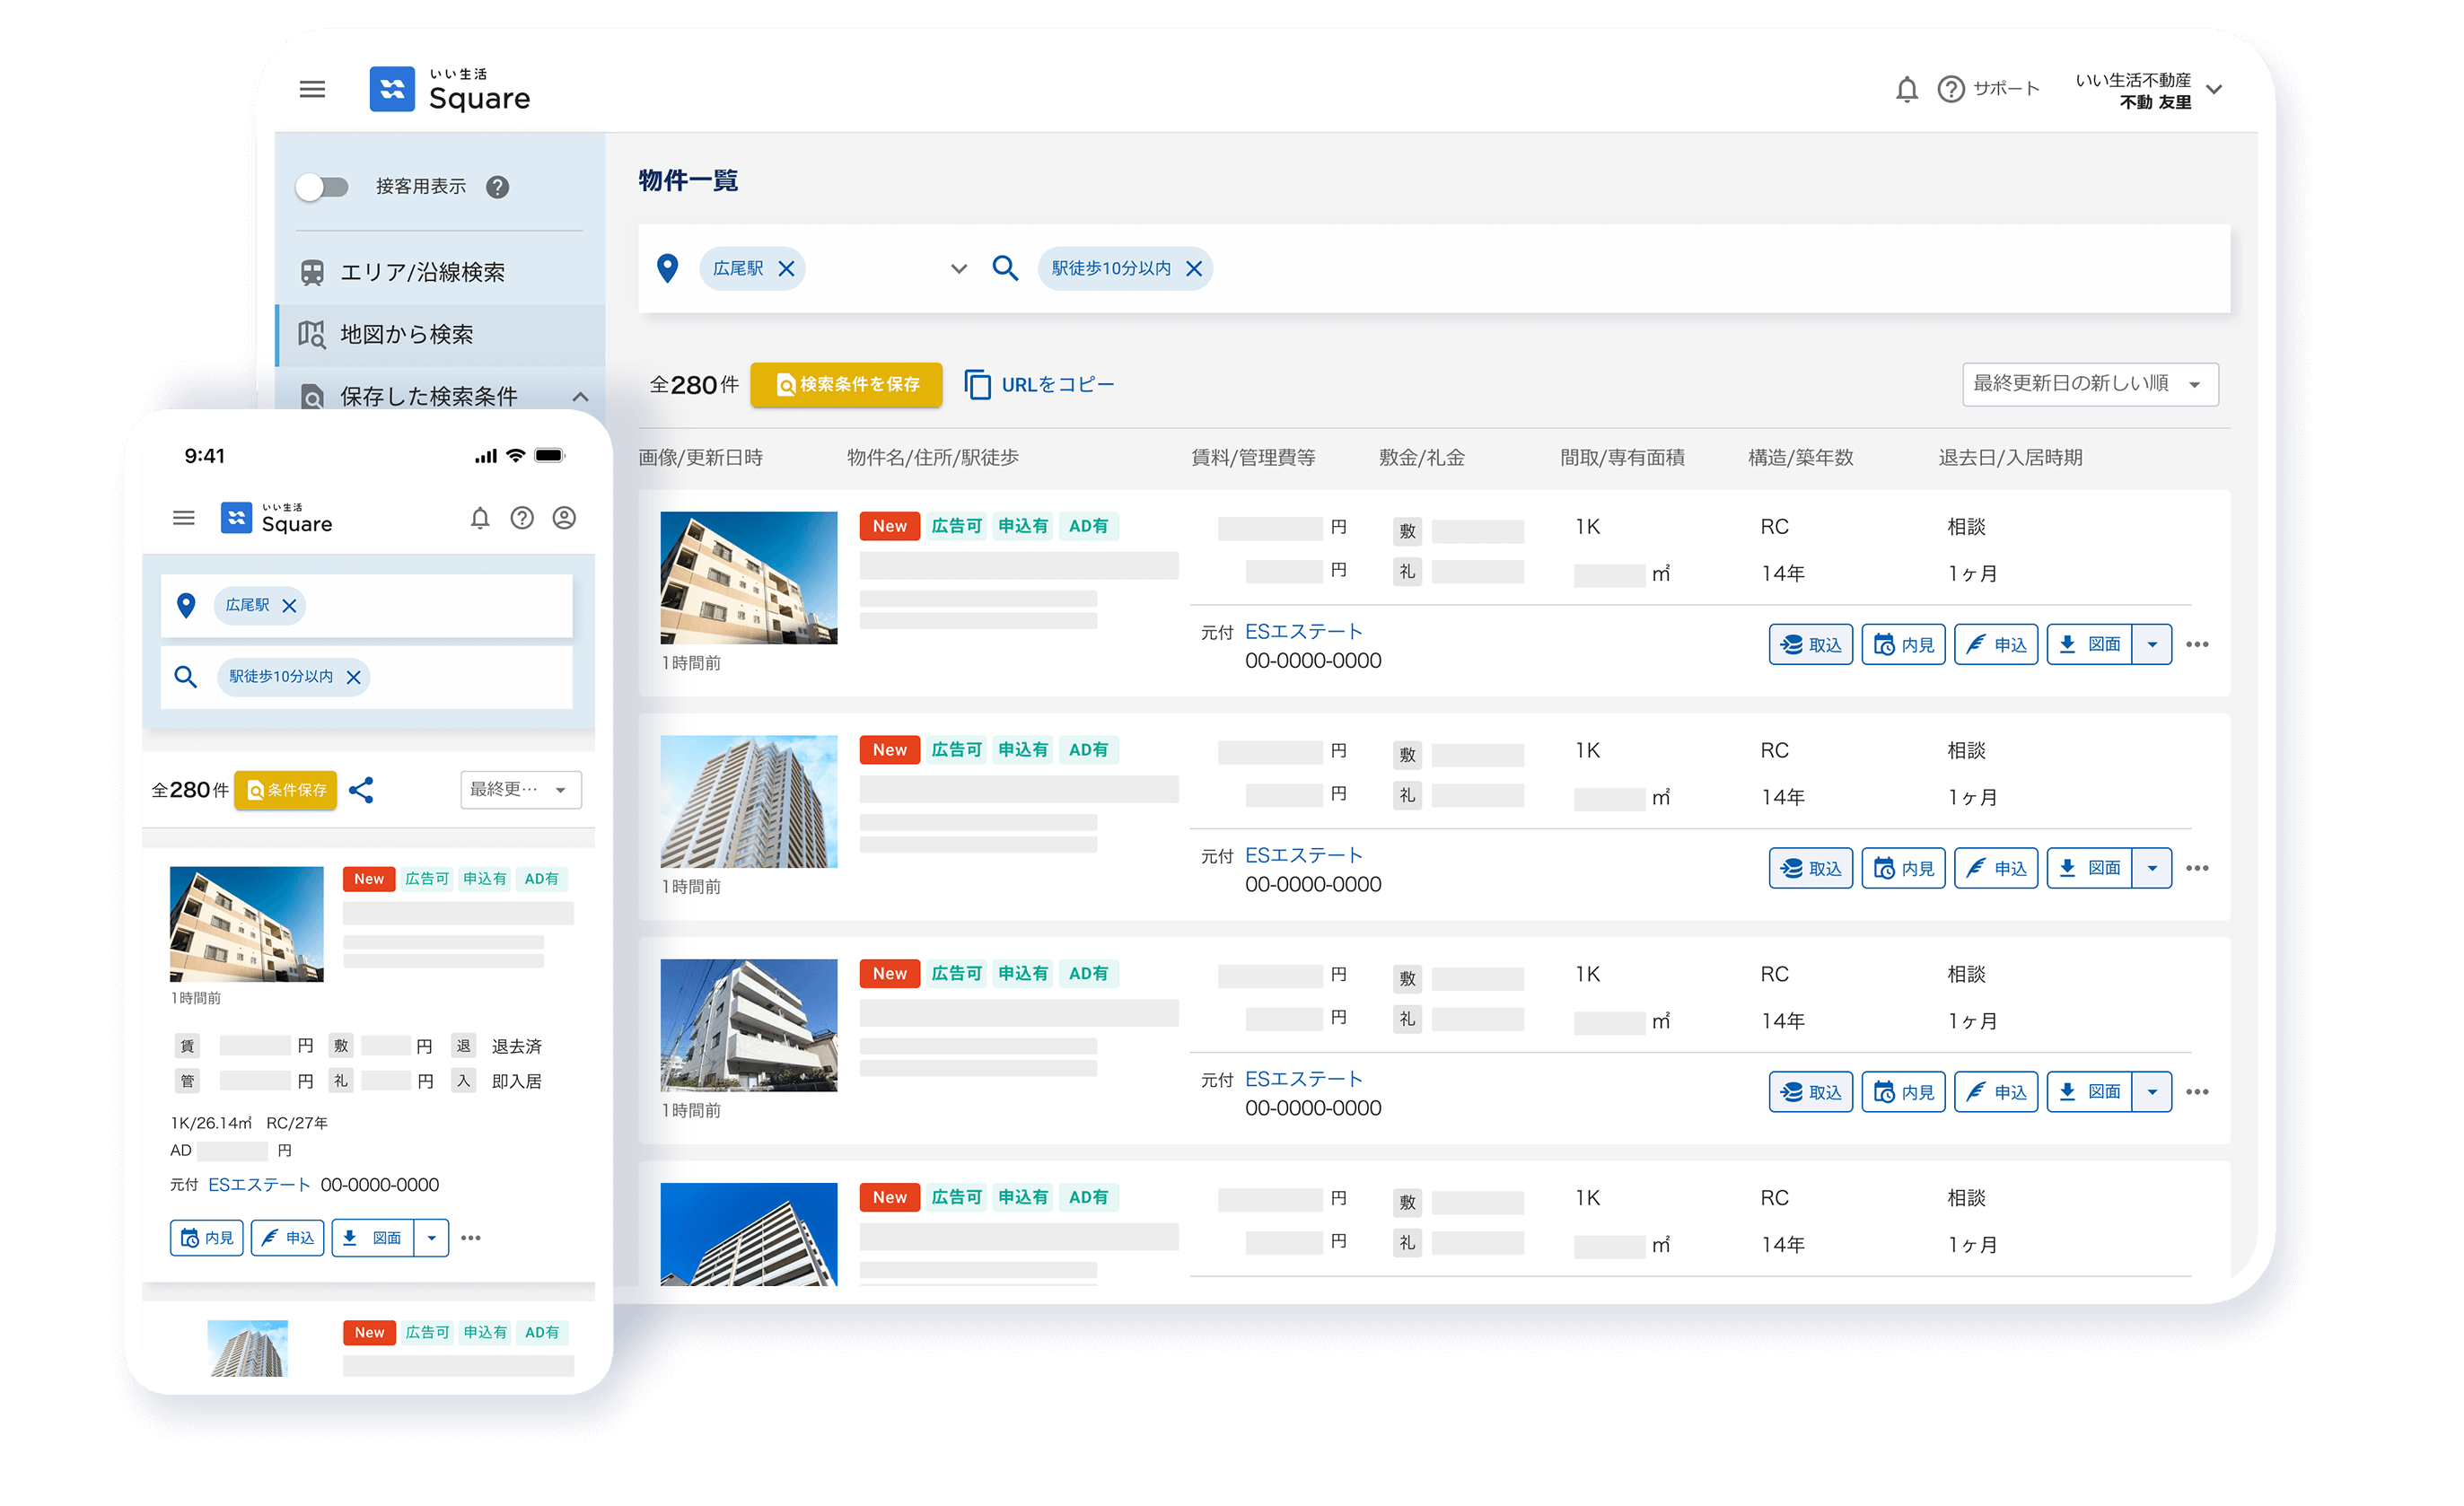
Task: Open the desktop hamburger menu
Action: (312, 89)
